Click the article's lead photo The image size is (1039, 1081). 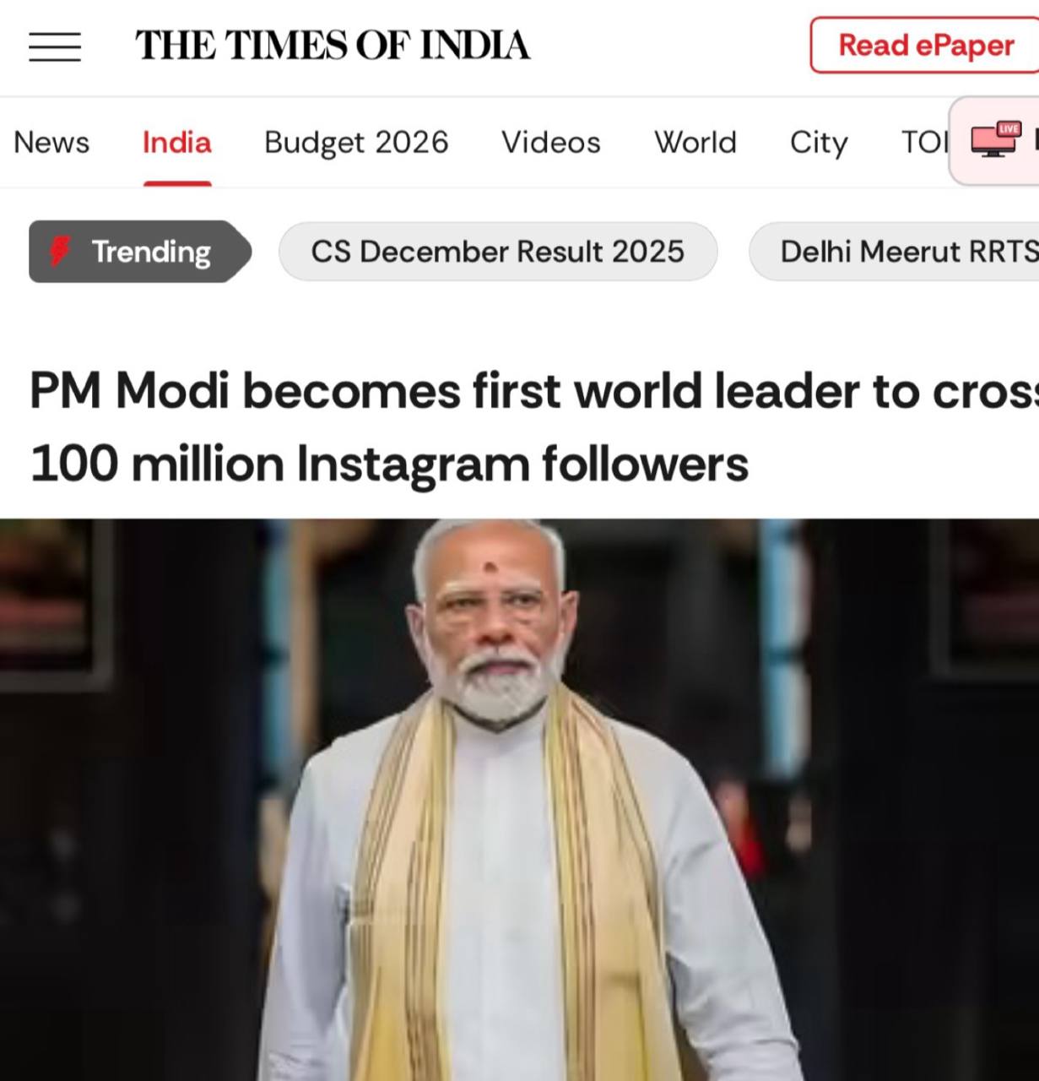[x=519, y=799]
